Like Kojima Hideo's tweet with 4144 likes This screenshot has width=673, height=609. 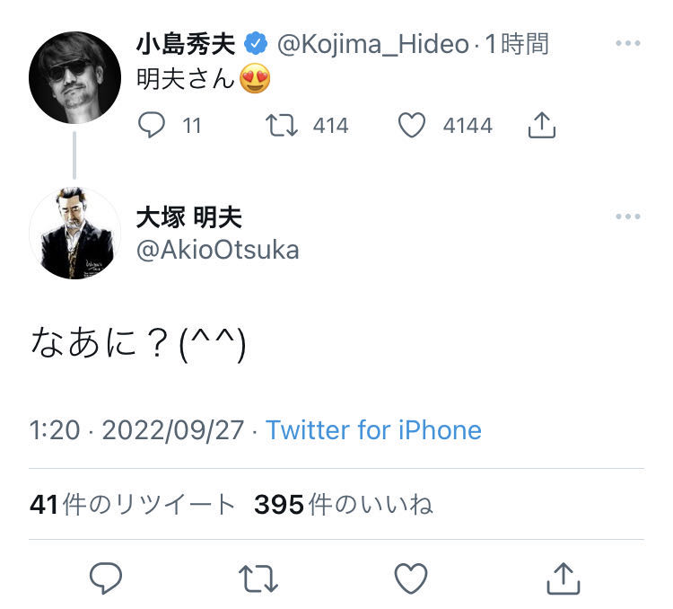tap(411, 125)
